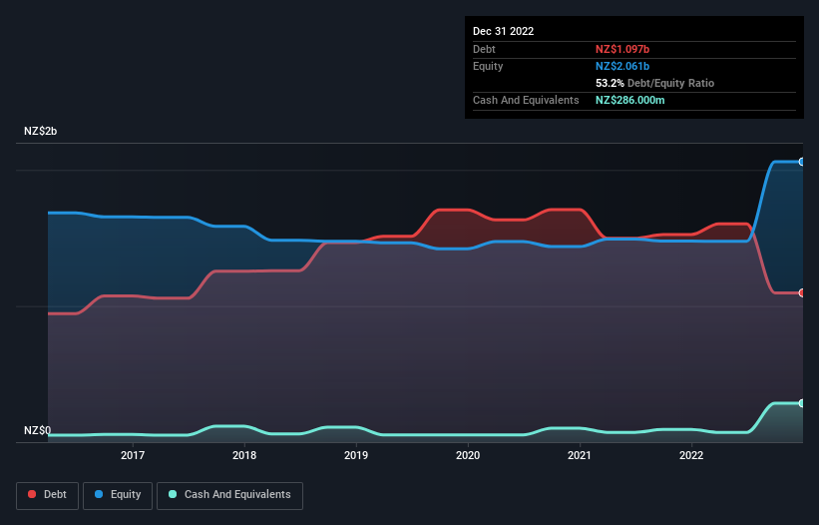Click the 2017 x-axis label
The height and width of the screenshot is (525, 819).
click(133, 455)
